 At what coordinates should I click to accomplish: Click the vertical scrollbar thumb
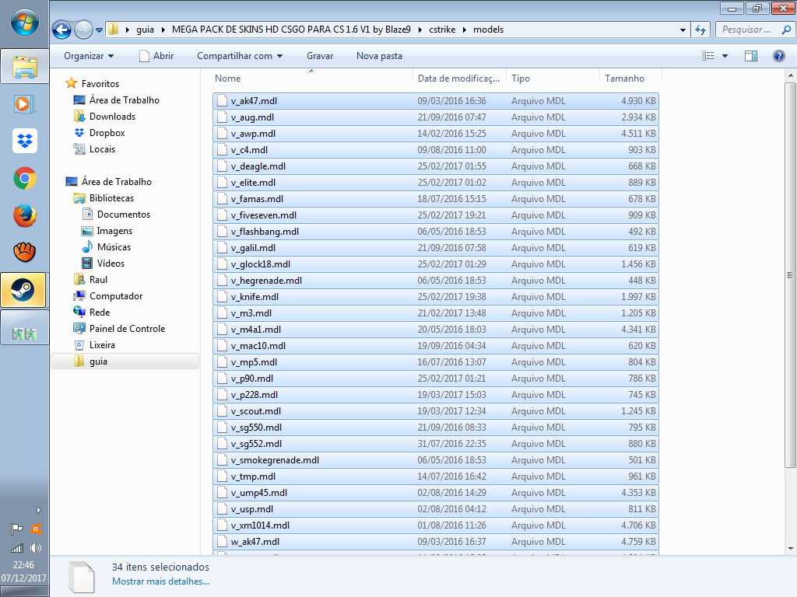pos(790,274)
